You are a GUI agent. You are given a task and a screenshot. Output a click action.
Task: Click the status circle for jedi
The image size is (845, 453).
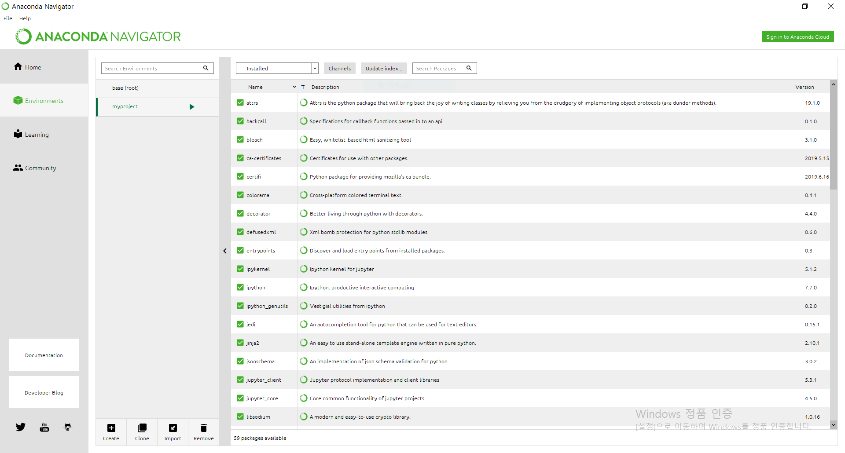pos(304,324)
